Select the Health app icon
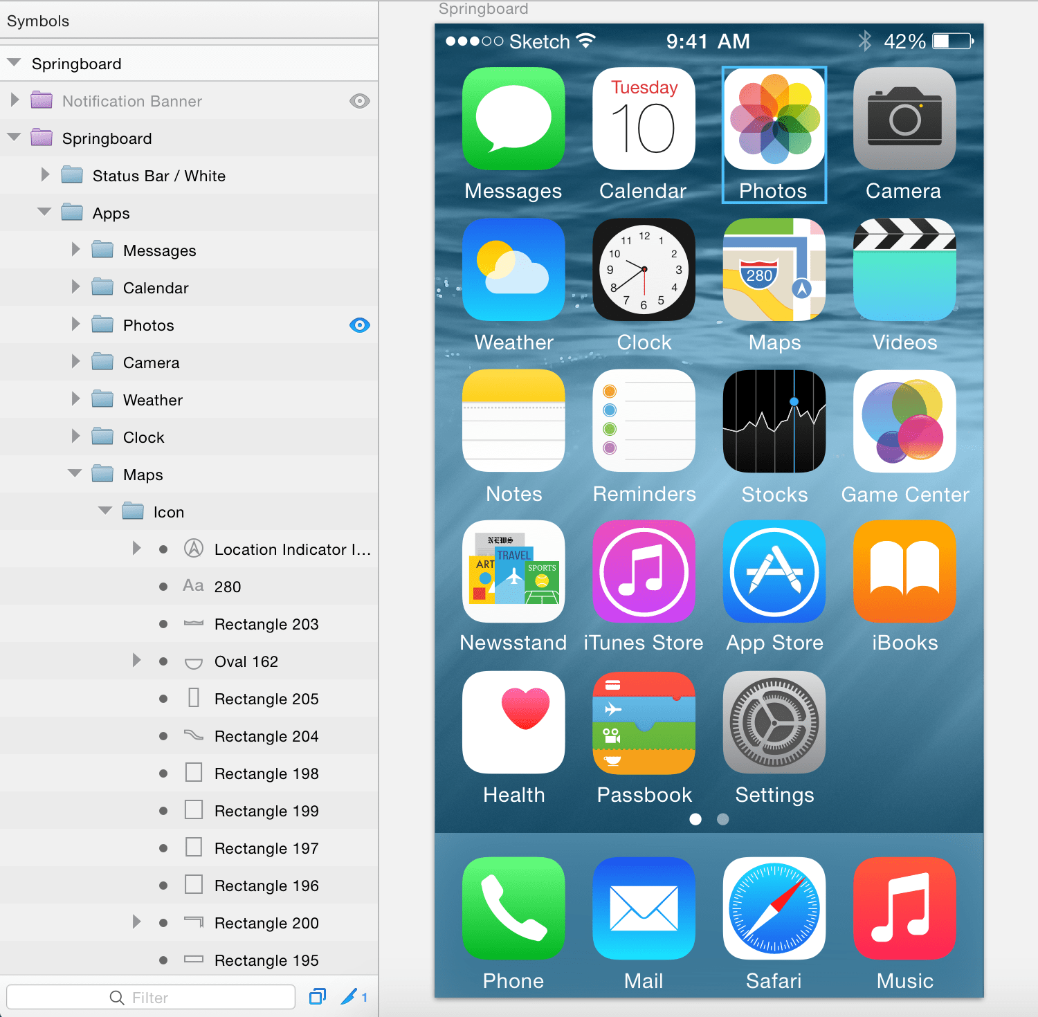The height and width of the screenshot is (1017, 1038). point(513,722)
